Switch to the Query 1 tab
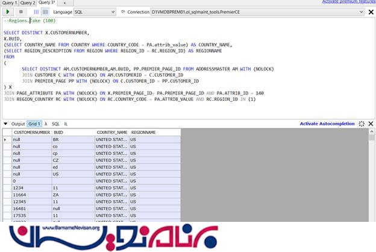 tap(9, 2)
